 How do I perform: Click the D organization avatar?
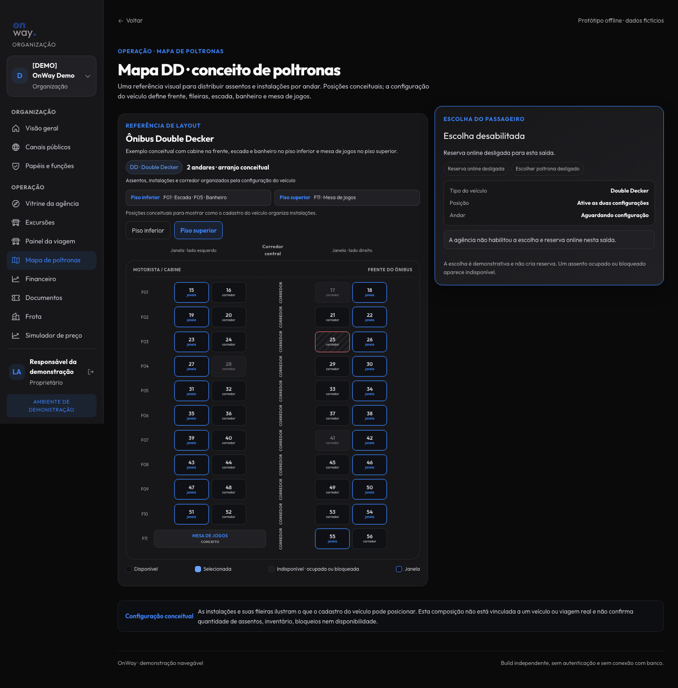20,76
